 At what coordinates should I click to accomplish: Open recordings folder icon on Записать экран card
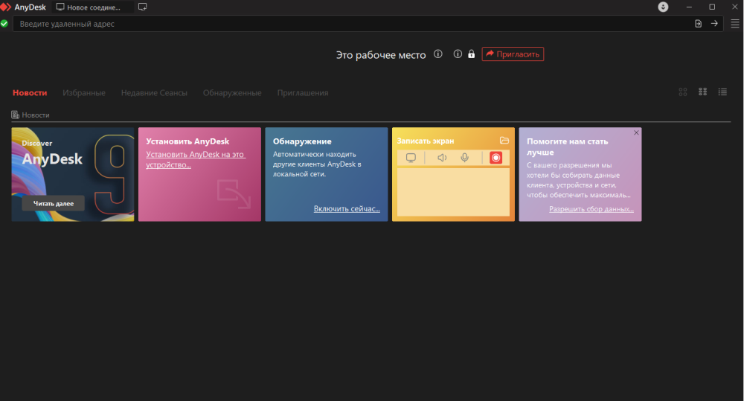pos(504,141)
